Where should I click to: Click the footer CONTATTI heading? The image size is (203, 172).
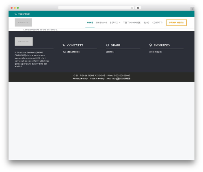coord(75,45)
